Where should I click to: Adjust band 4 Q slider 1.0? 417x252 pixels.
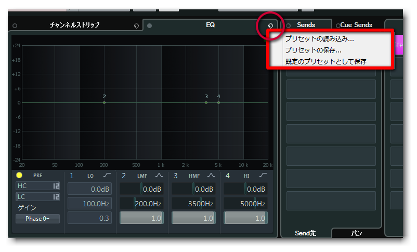click(246, 218)
